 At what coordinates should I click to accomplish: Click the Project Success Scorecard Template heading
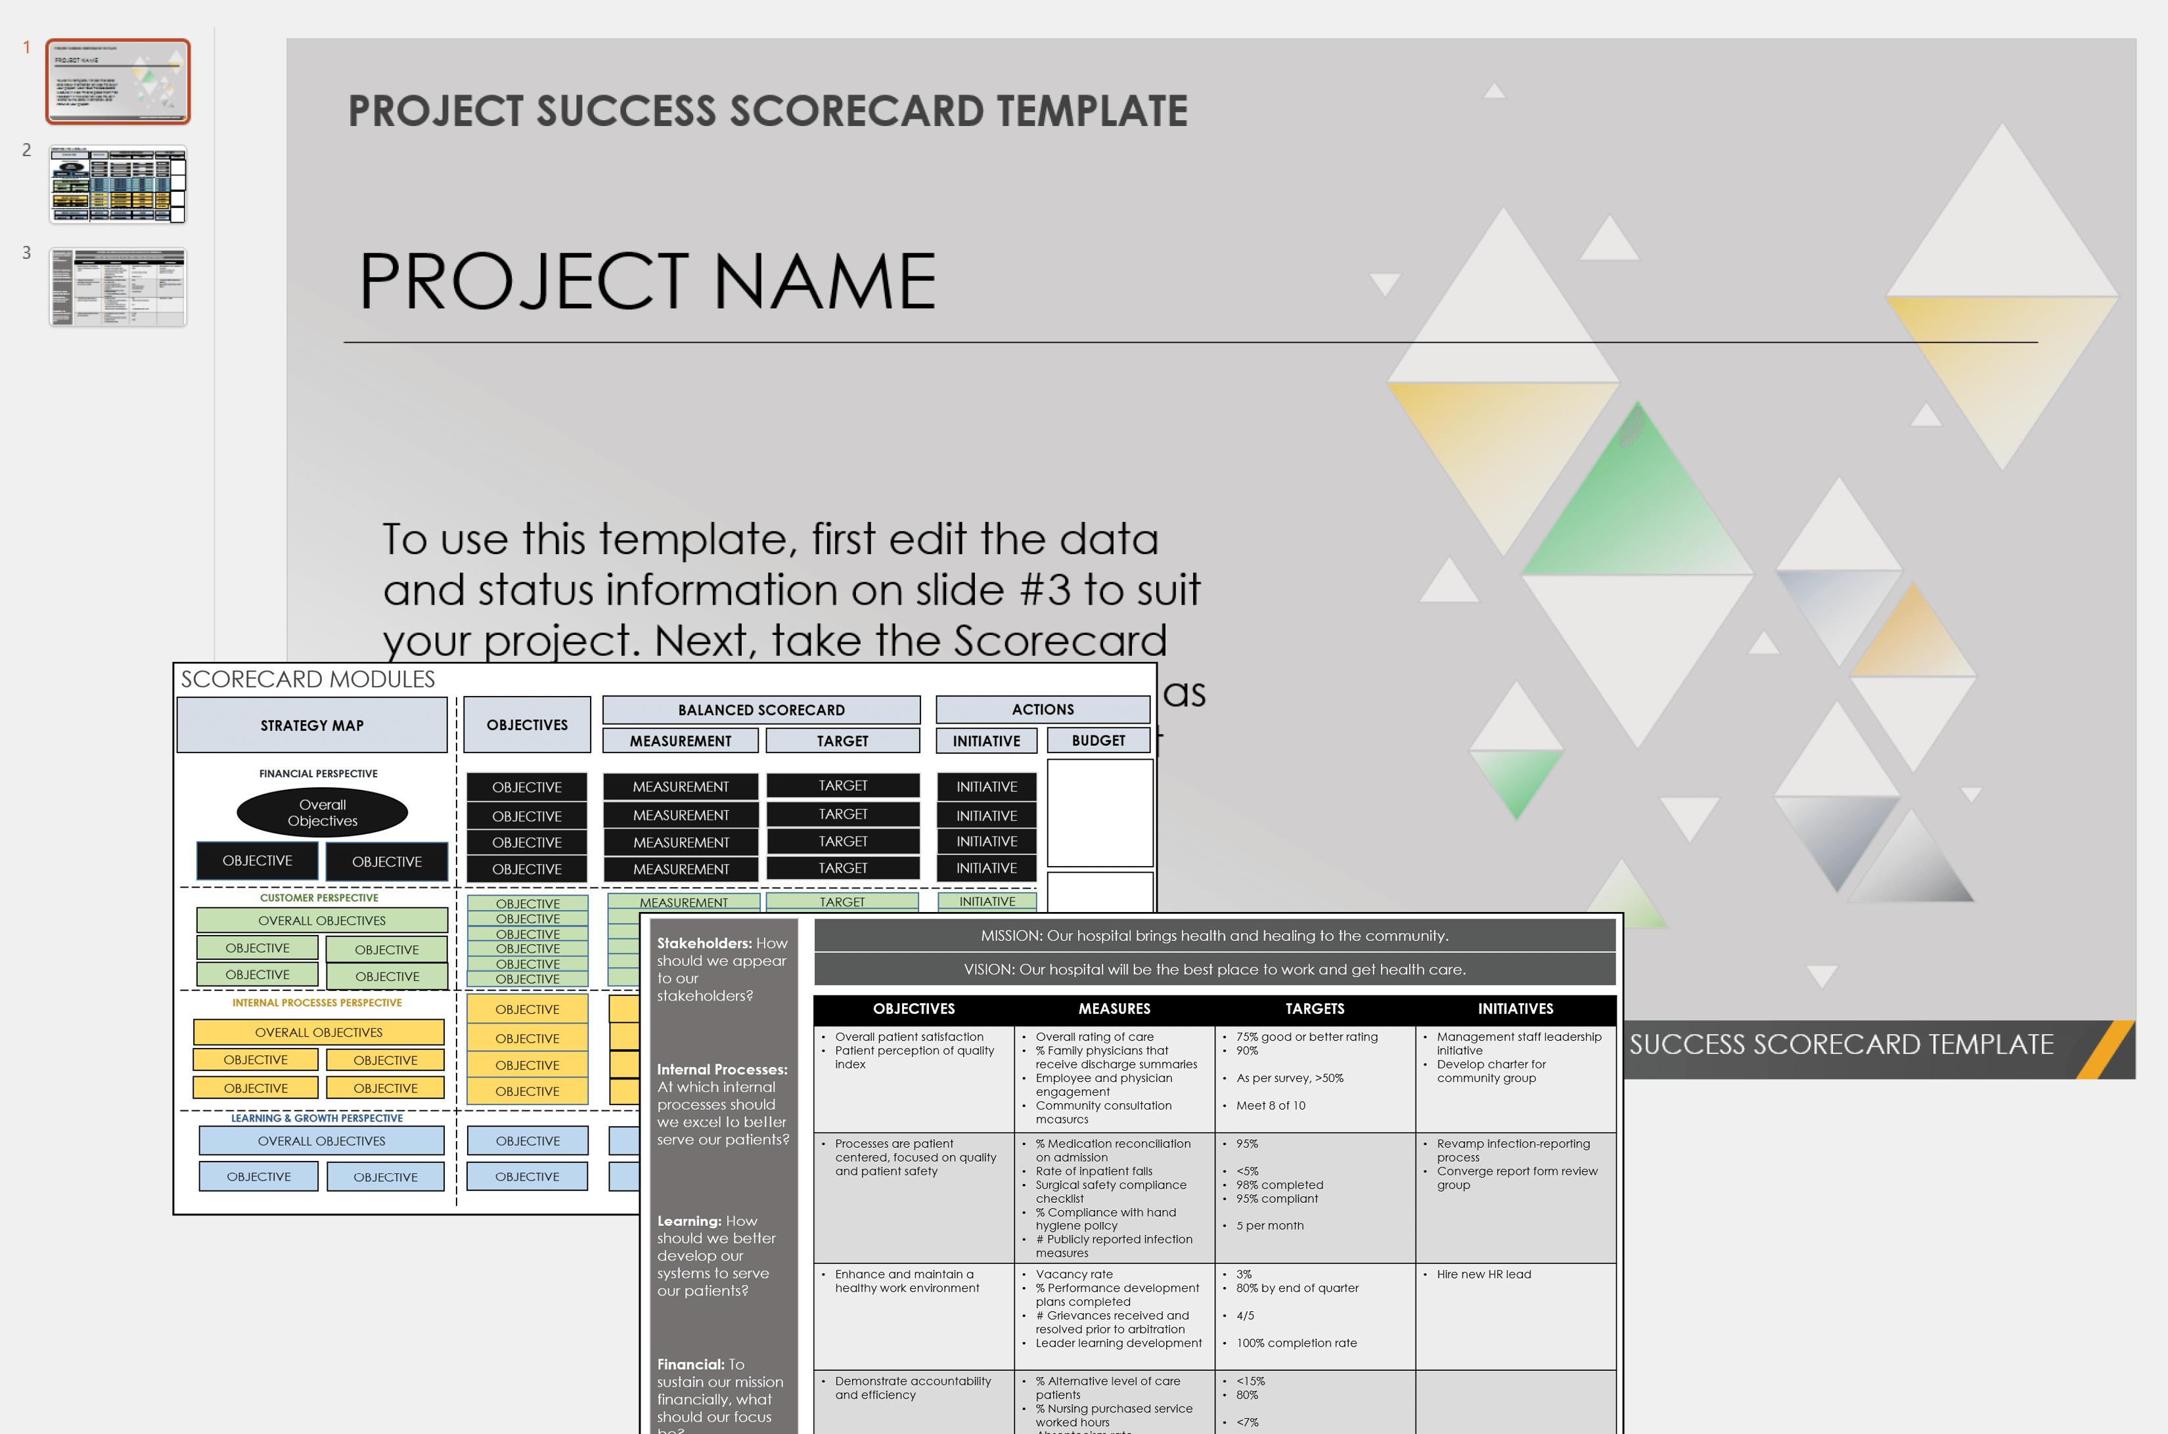pos(767,112)
